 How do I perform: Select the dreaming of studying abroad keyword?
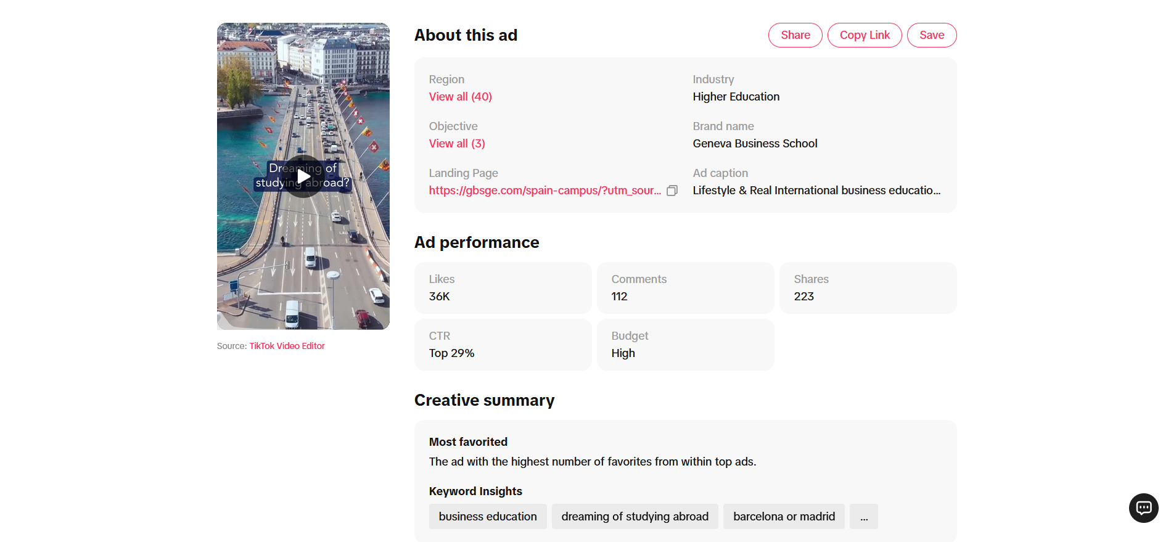coord(635,516)
